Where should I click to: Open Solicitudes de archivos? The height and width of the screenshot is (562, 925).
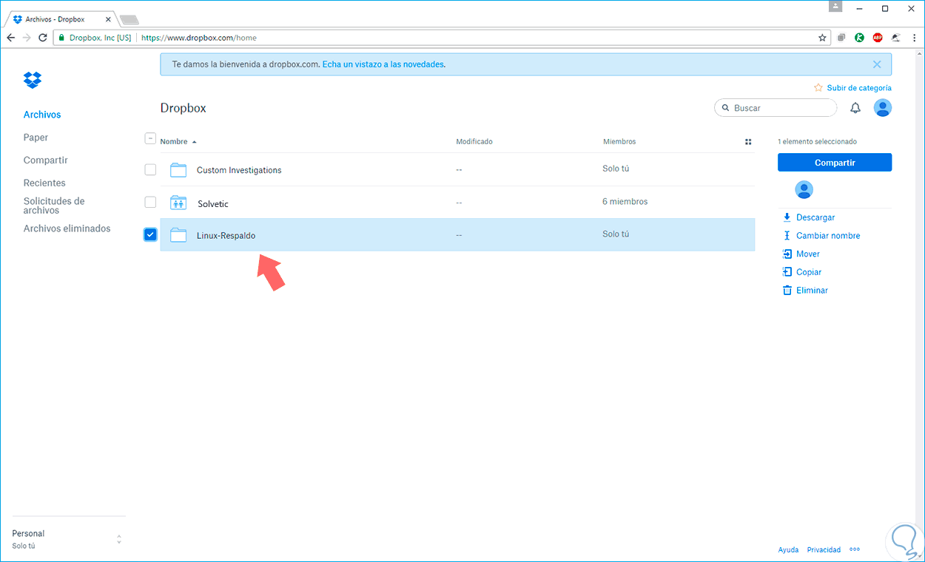coord(54,206)
